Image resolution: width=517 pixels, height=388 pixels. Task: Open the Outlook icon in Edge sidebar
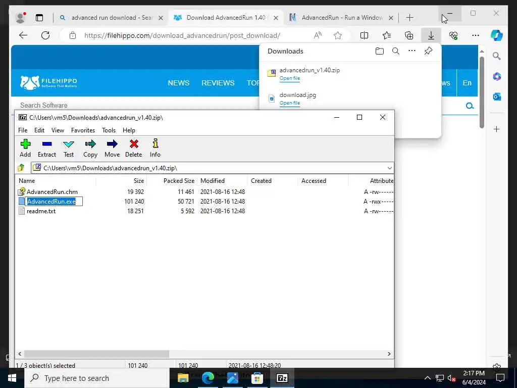coord(497,96)
